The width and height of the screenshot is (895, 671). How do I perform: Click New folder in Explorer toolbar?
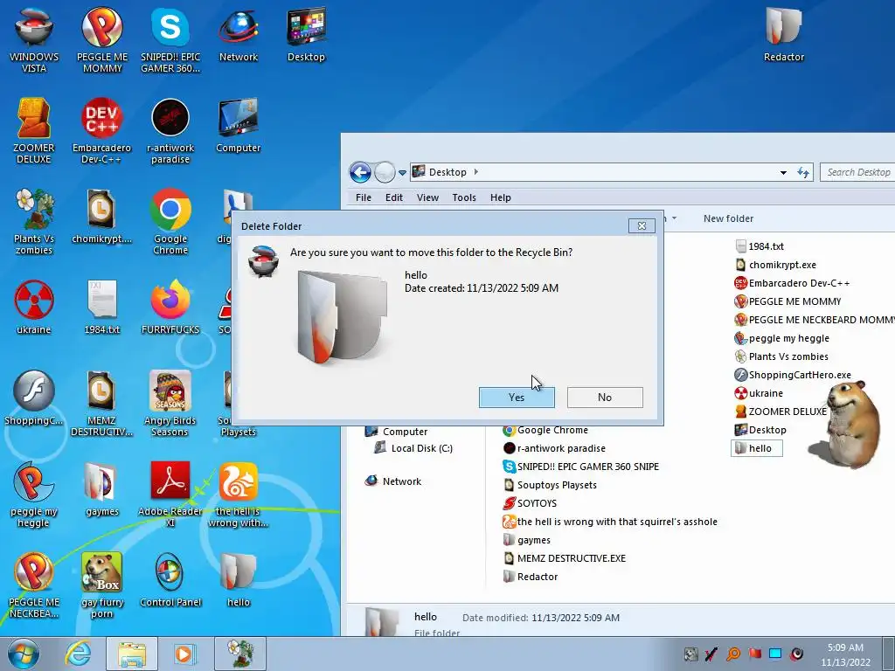[728, 218]
